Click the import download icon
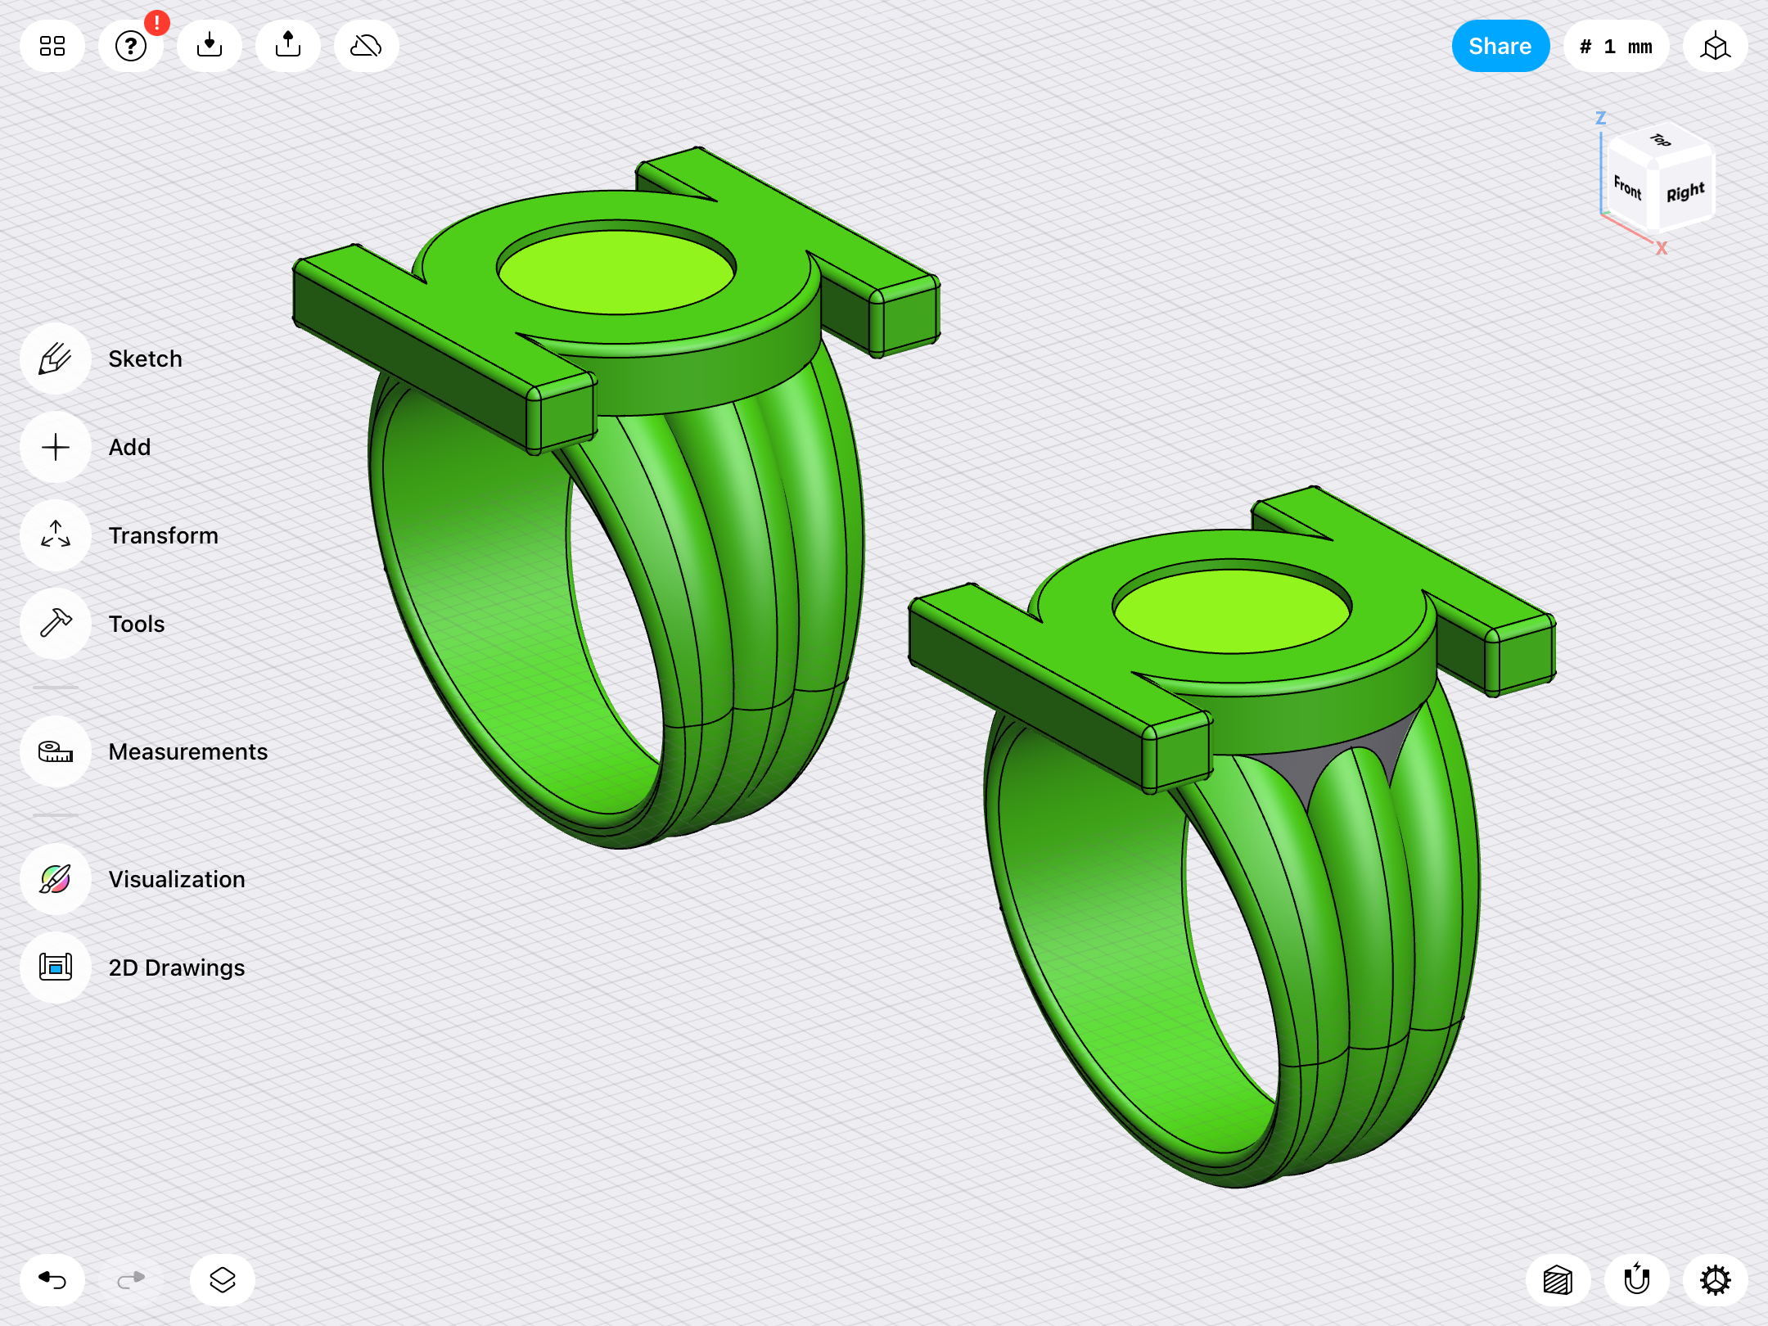 pyautogui.click(x=210, y=46)
